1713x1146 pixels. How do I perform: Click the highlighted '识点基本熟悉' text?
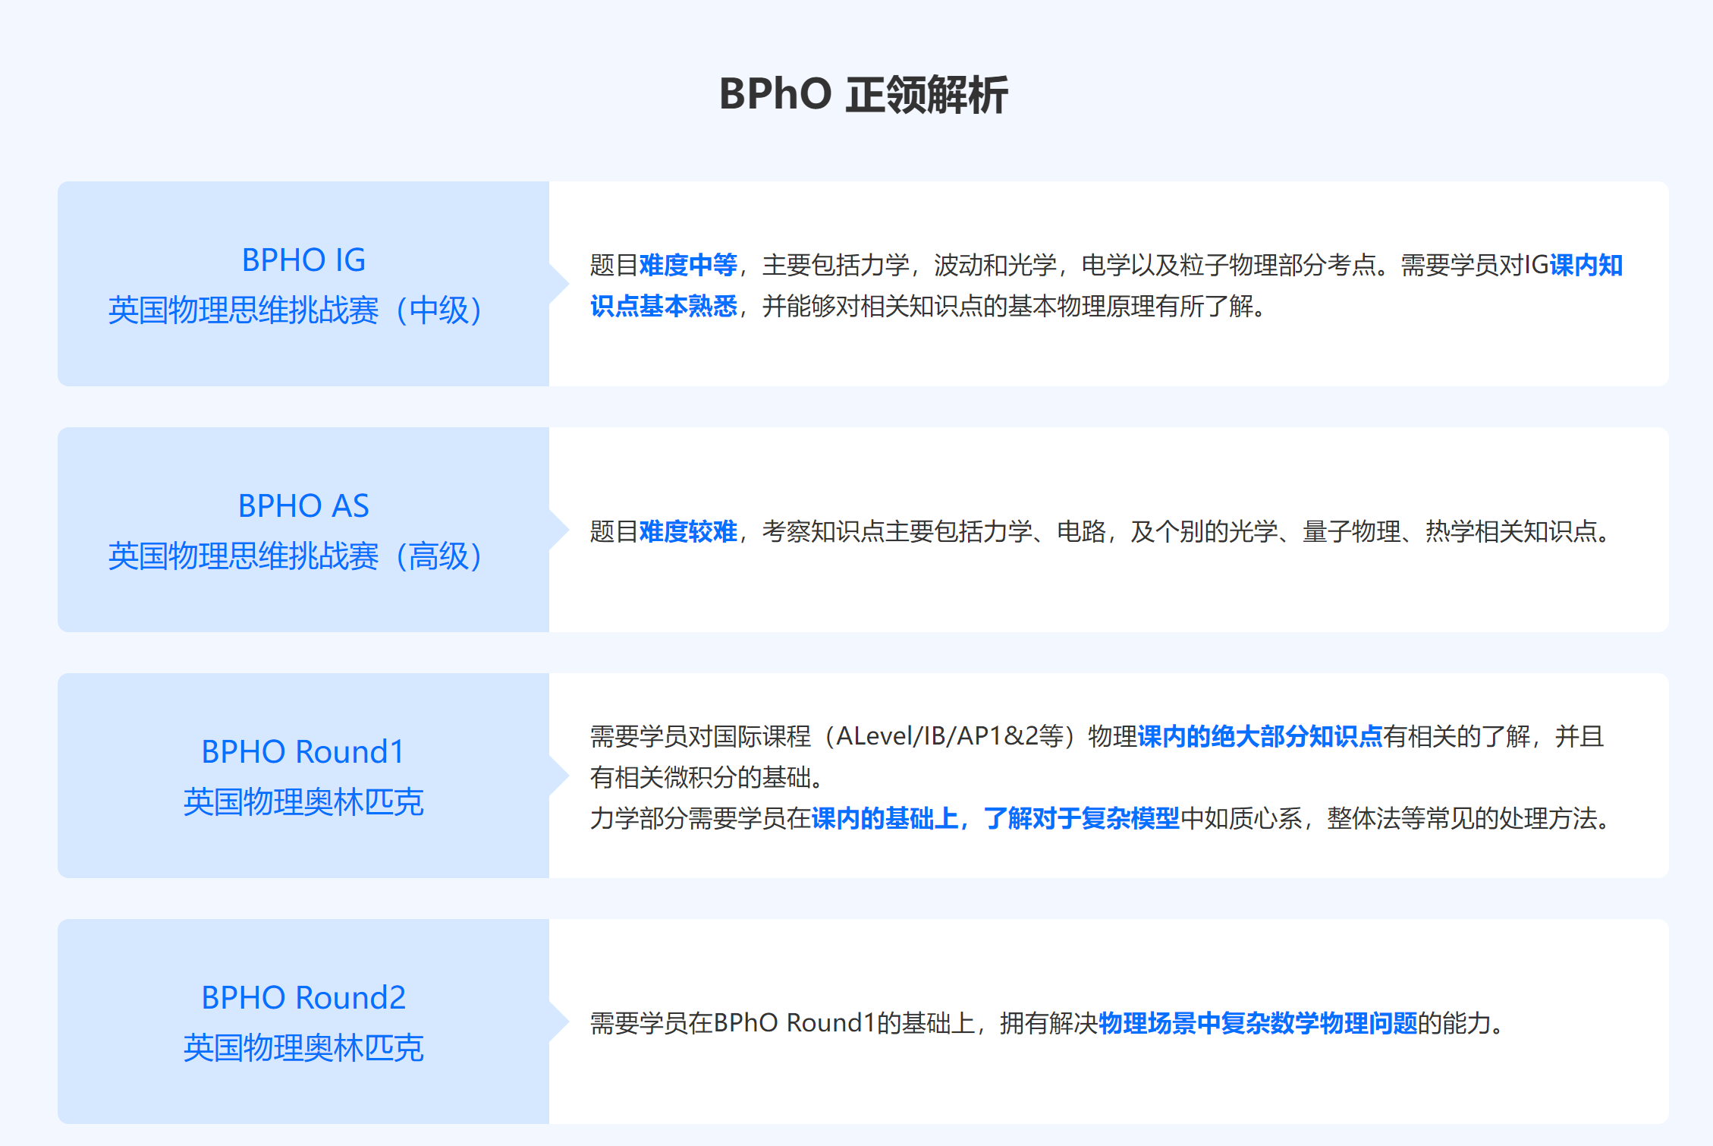[x=664, y=306]
